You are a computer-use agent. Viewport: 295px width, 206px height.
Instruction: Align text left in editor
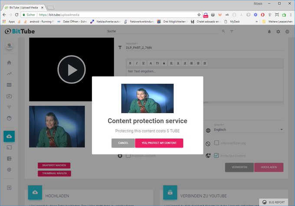171,63
